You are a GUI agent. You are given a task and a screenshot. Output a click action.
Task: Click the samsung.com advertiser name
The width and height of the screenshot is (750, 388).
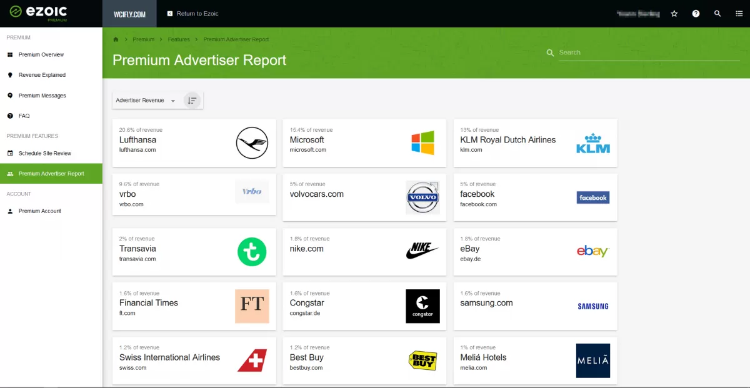pyautogui.click(x=487, y=303)
